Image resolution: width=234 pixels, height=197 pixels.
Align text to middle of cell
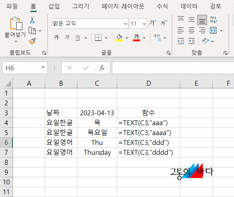coord(191,20)
